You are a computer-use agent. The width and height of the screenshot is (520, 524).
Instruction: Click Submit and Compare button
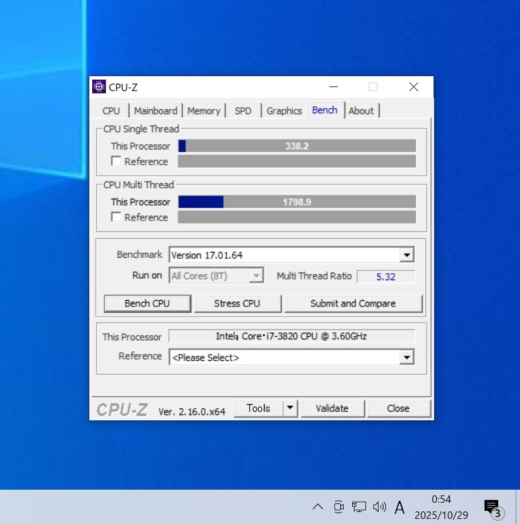pos(353,304)
